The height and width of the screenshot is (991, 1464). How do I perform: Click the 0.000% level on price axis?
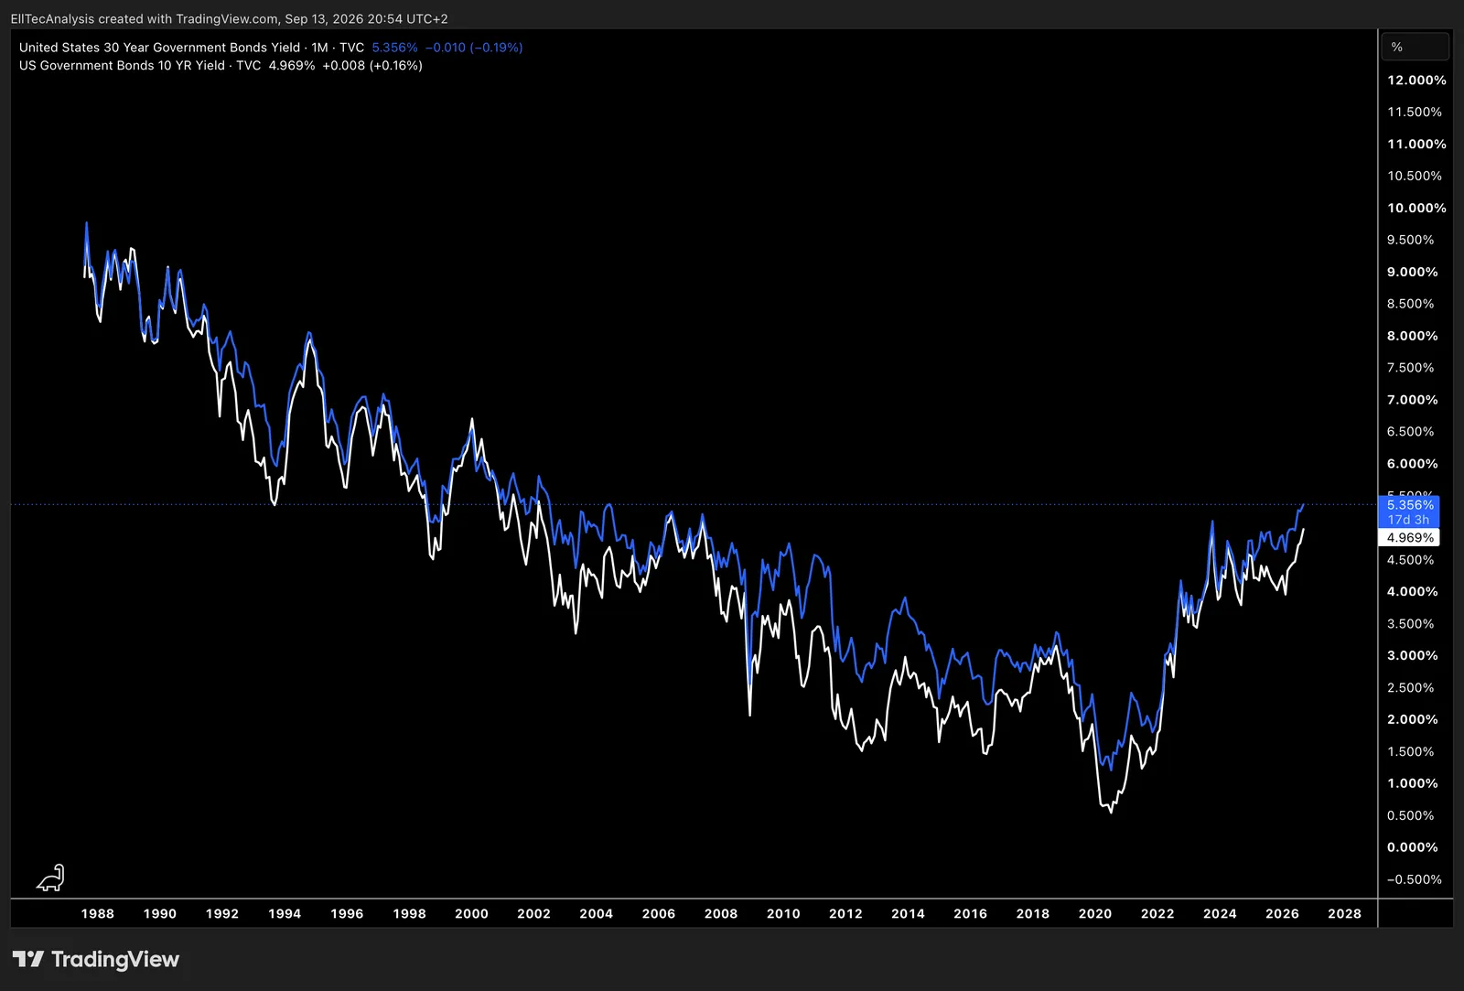click(x=1413, y=847)
